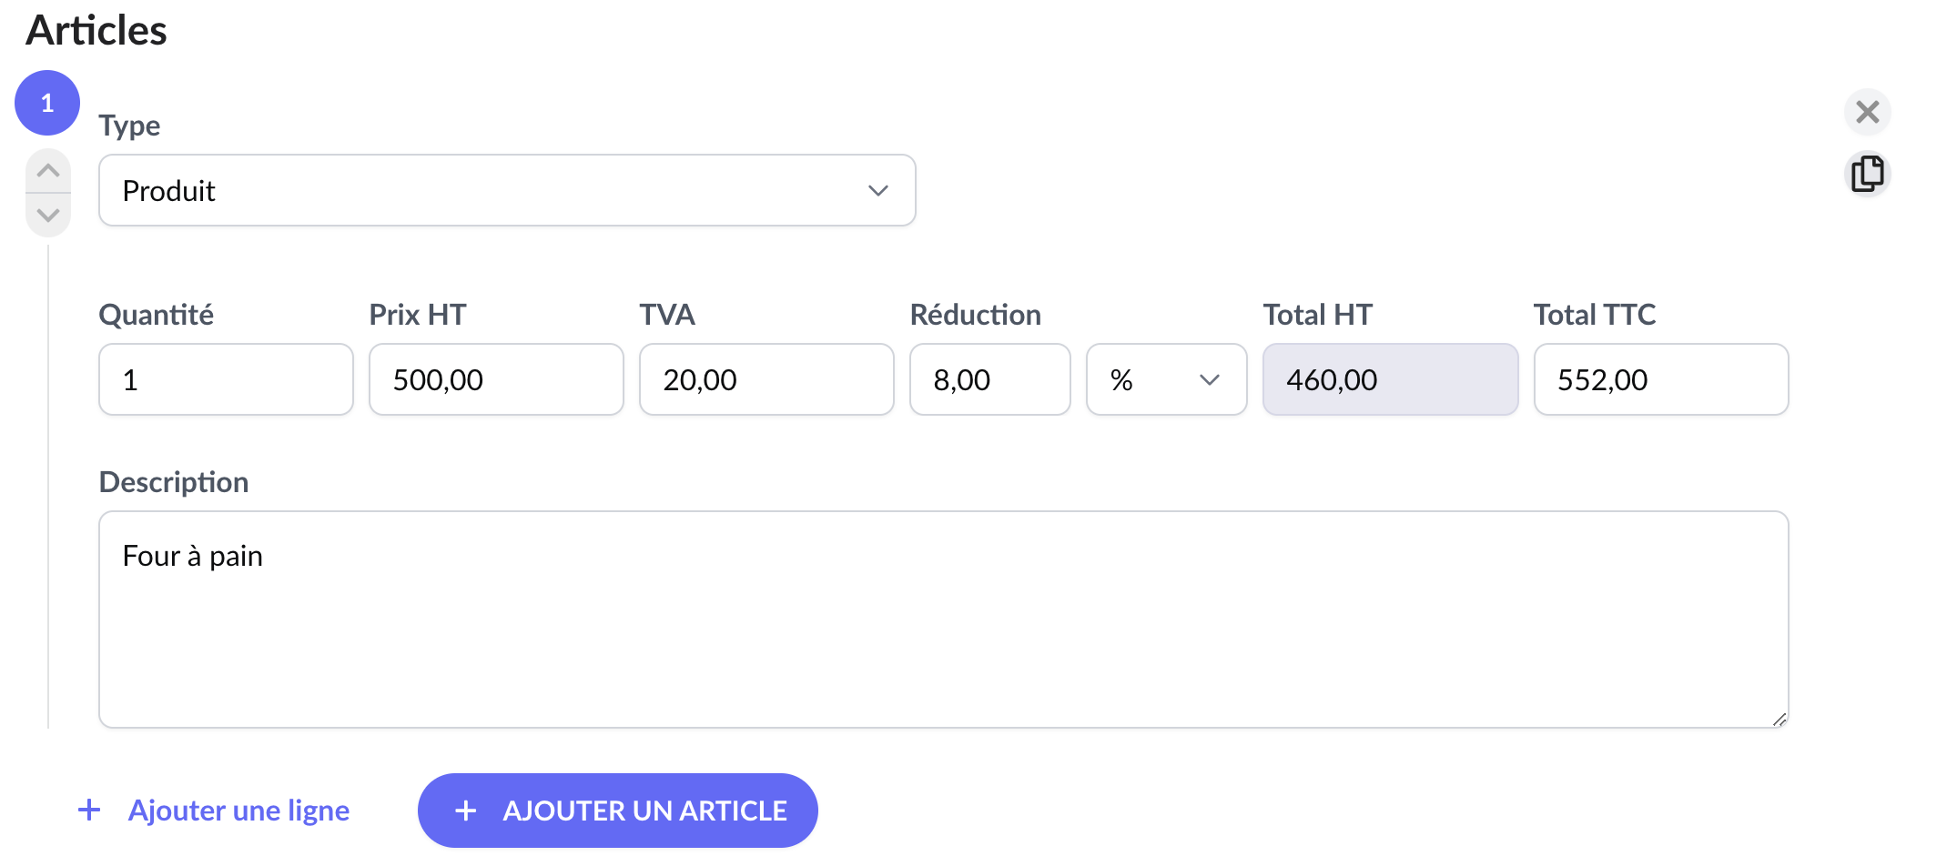Focus the Quantité input field
This screenshot has width=1957, height=866.
point(226,379)
